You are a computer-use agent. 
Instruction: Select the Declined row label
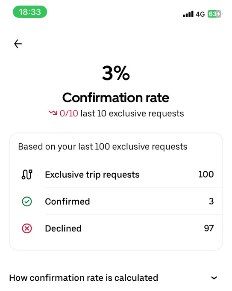tap(63, 228)
